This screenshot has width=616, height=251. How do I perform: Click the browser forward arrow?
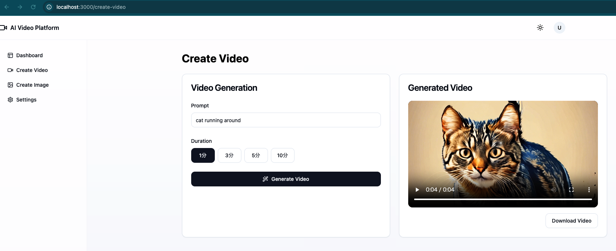pos(20,7)
